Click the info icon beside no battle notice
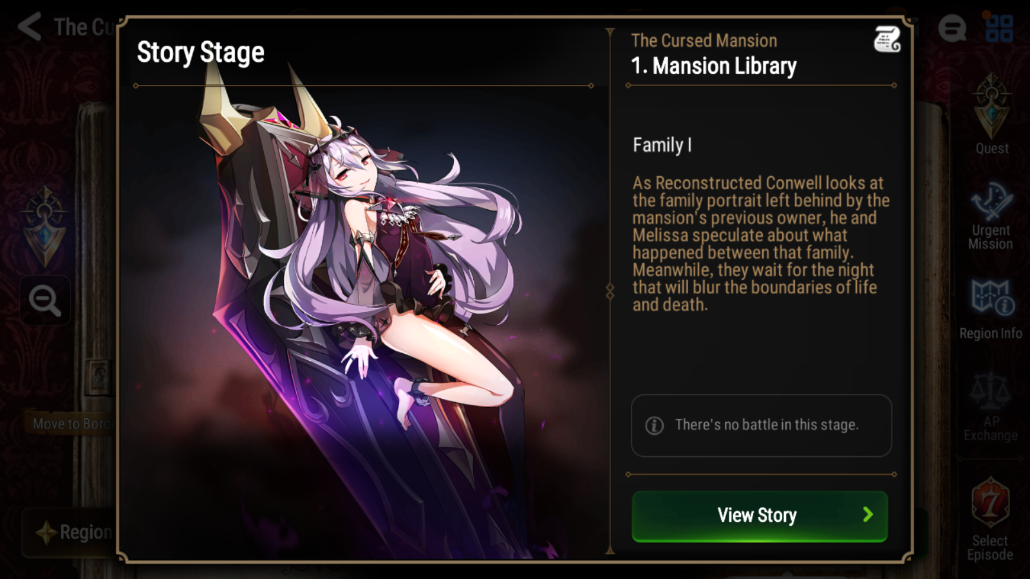1030x579 pixels. pyautogui.click(x=654, y=425)
